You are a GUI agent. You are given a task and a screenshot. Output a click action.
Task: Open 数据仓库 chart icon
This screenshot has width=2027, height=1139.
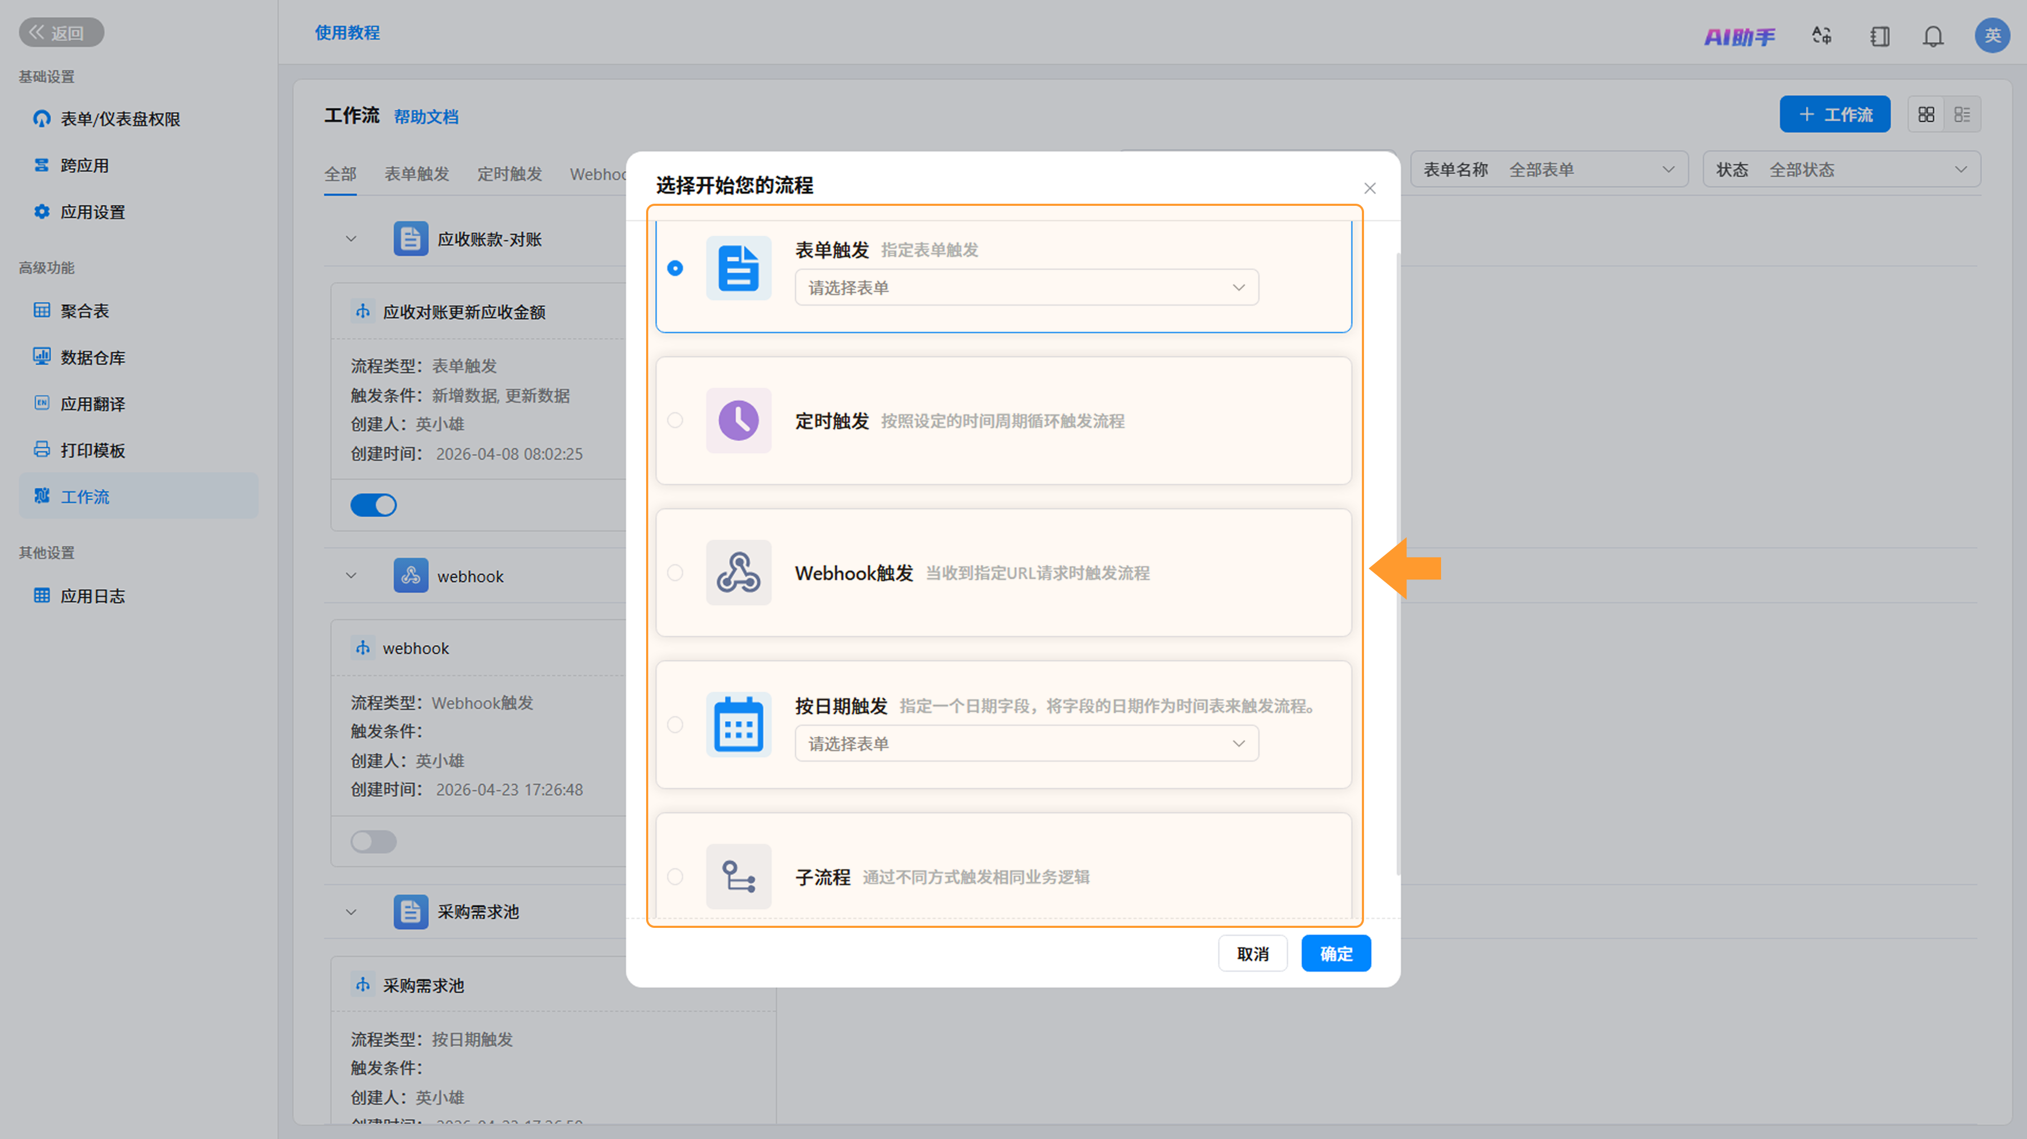[42, 356]
